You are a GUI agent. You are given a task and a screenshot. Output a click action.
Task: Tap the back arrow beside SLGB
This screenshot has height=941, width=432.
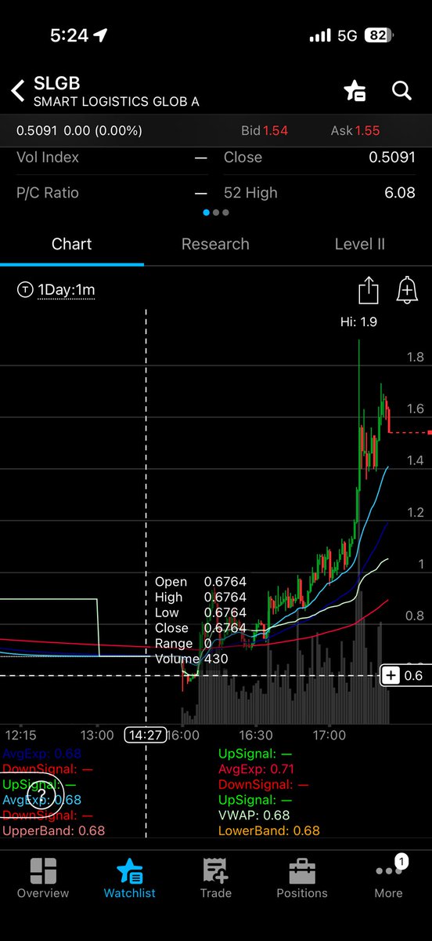pos(17,91)
